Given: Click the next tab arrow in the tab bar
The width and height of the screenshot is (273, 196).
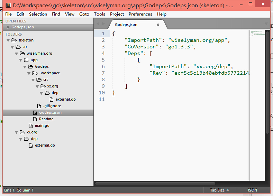Looking at the screenshot, I should 103,24.
